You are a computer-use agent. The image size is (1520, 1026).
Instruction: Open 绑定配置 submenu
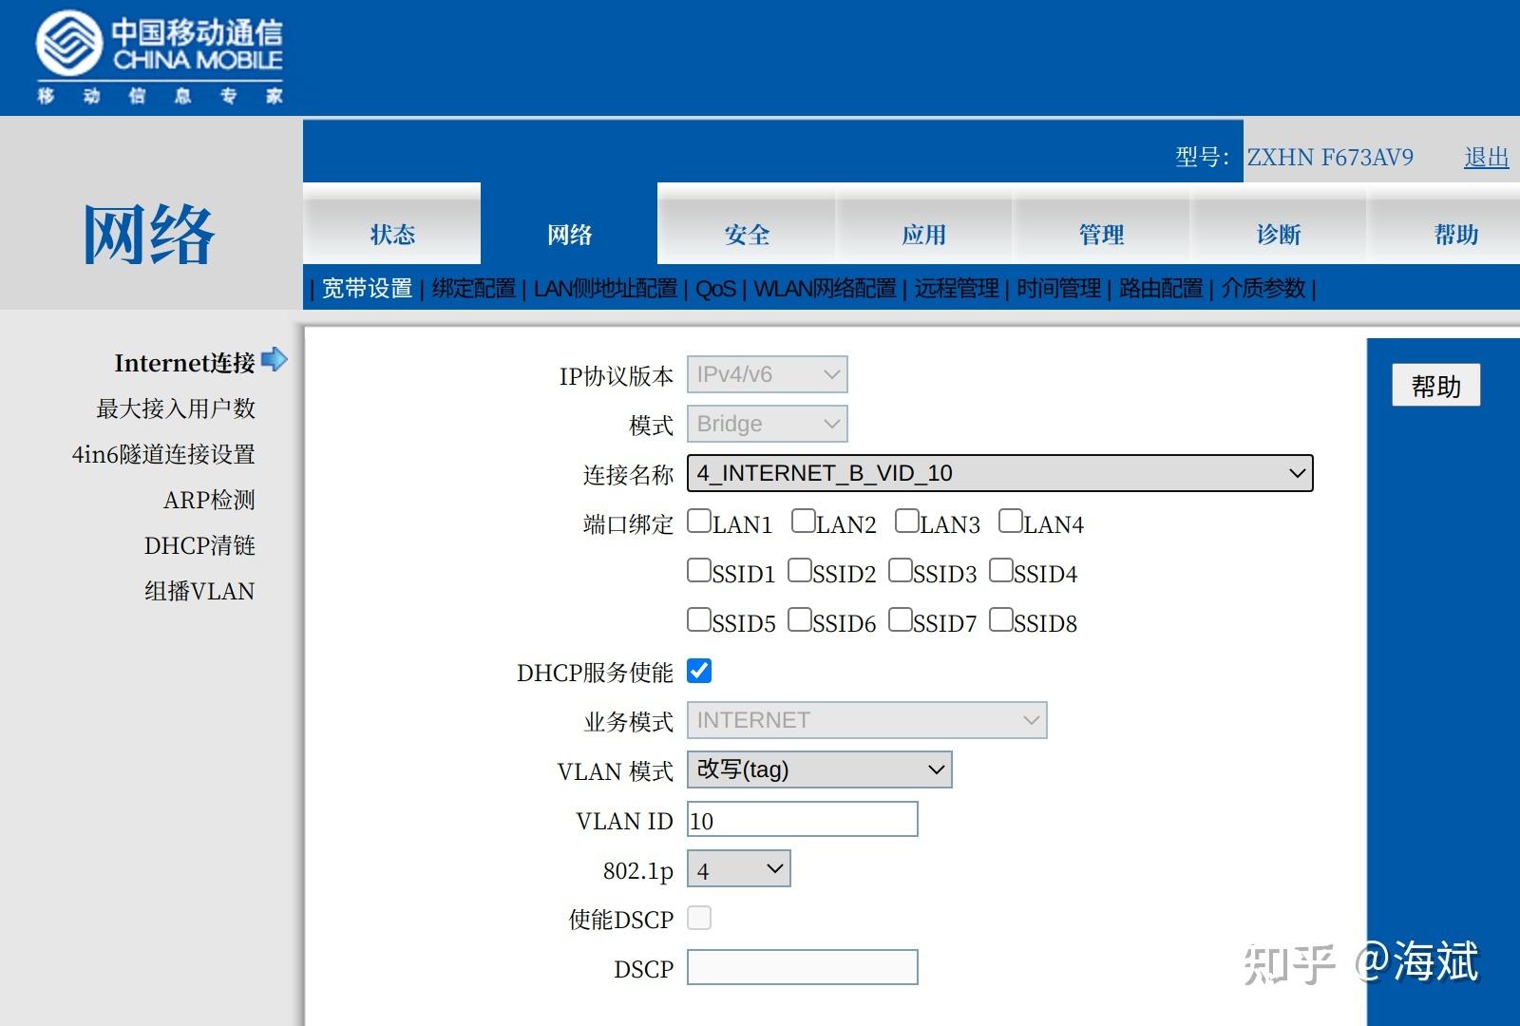pos(473,288)
